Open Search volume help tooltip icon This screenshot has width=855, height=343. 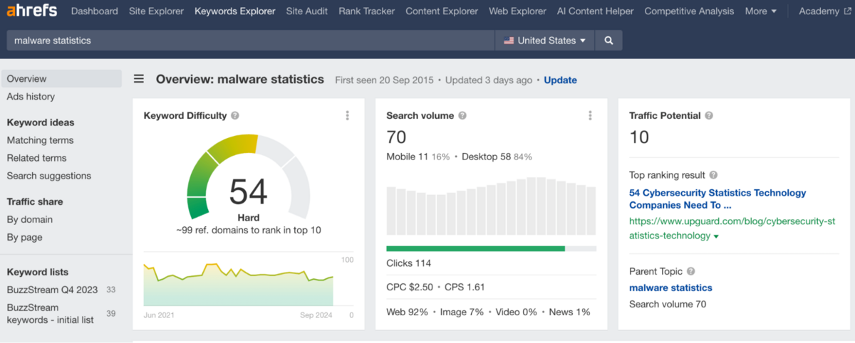click(462, 115)
